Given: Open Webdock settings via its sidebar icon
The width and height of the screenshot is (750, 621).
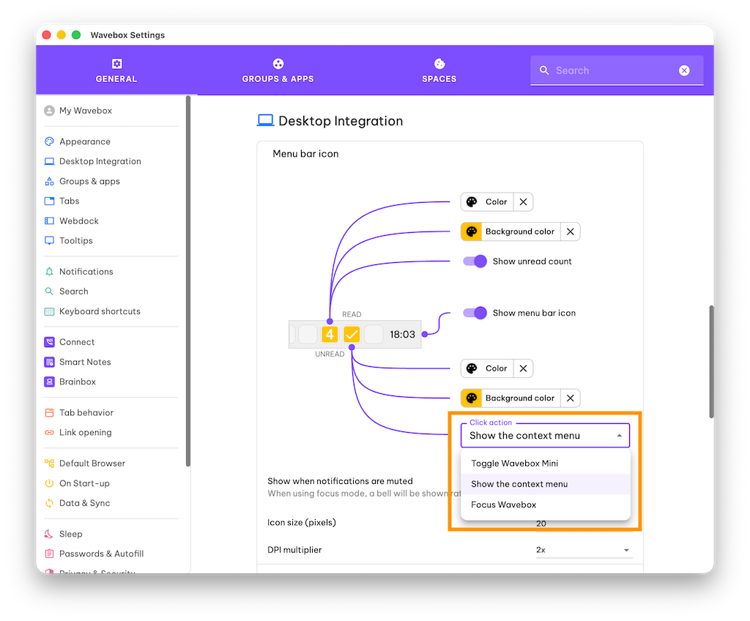Looking at the screenshot, I should [49, 221].
